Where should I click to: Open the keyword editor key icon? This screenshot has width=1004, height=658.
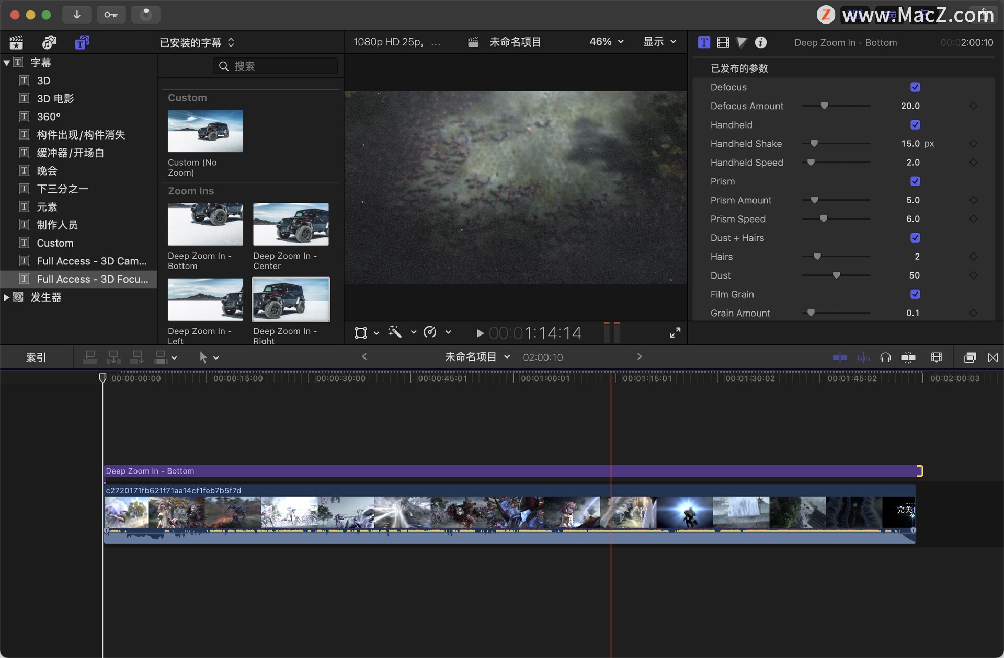coord(111,15)
